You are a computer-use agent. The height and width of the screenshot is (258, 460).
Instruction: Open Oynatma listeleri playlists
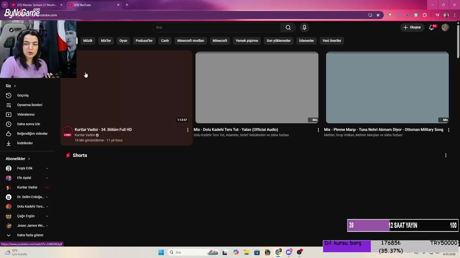[x=28, y=105]
